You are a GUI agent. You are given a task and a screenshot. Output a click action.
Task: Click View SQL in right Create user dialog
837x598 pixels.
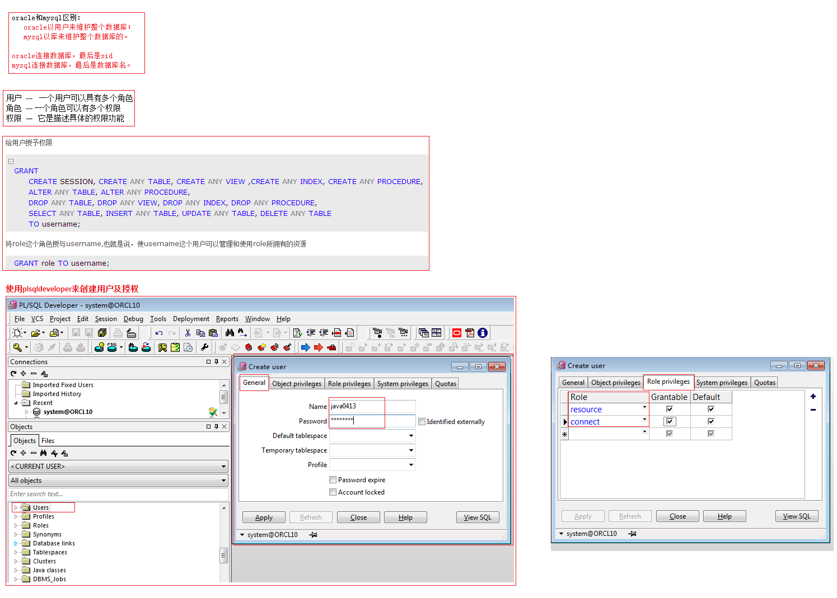point(797,516)
